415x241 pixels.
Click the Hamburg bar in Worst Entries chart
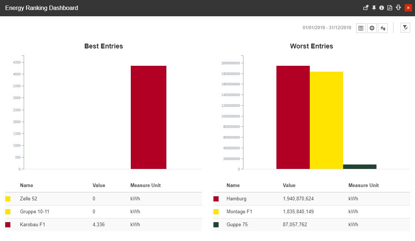click(x=293, y=118)
